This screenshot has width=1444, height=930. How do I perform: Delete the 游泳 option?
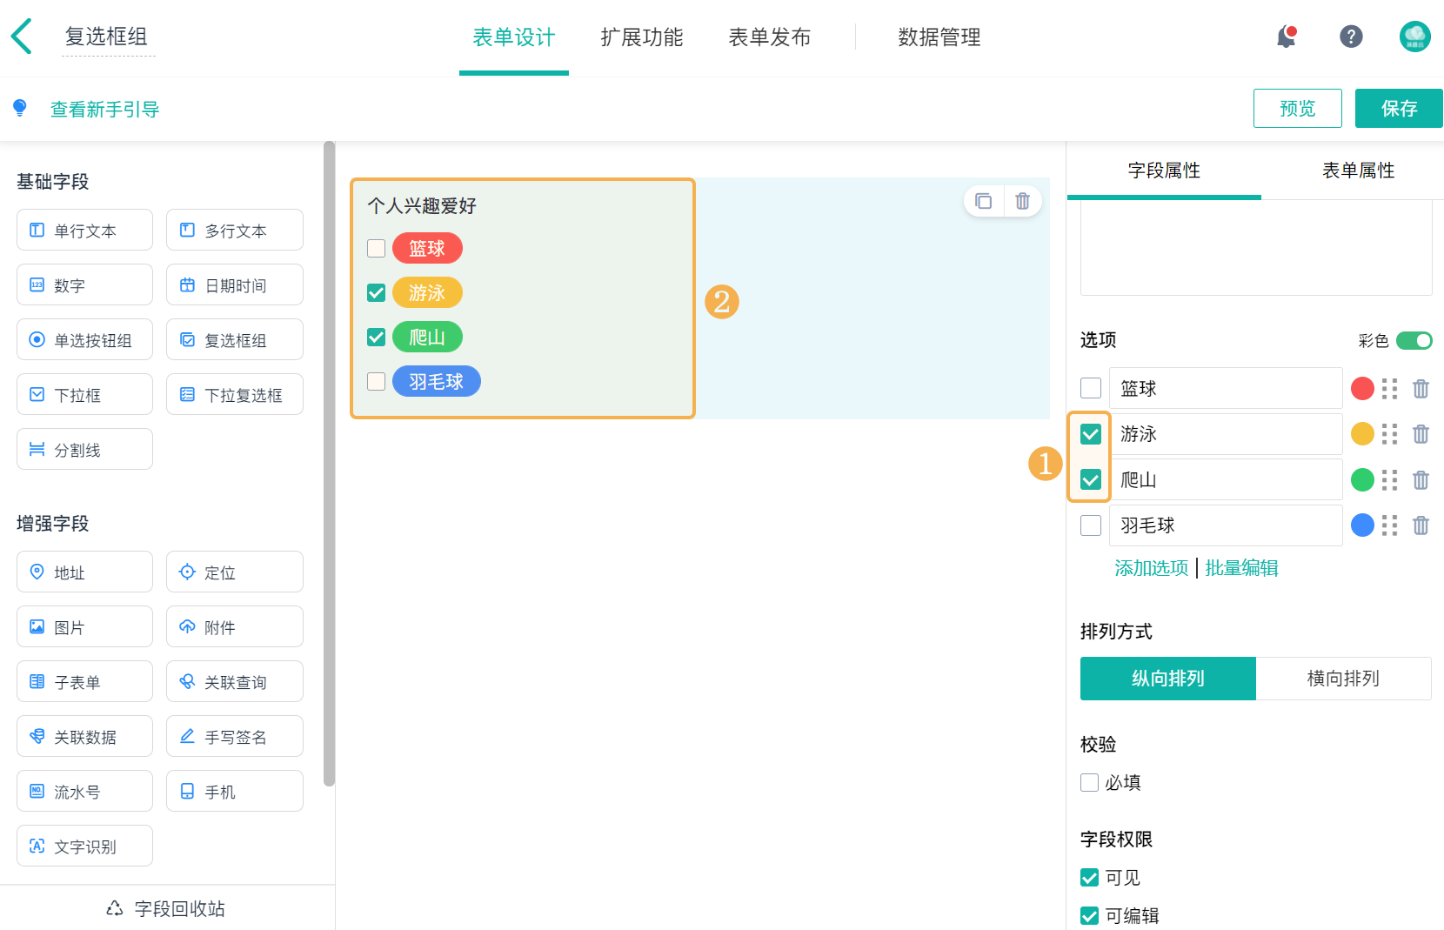[x=1421, y=434]
